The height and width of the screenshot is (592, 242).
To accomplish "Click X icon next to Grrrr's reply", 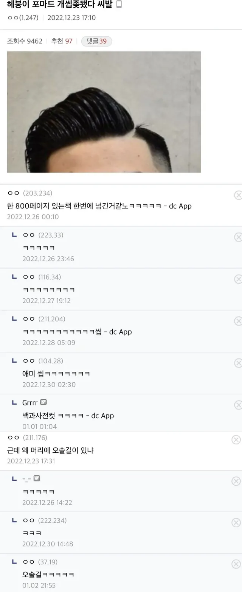I will 238,405.
